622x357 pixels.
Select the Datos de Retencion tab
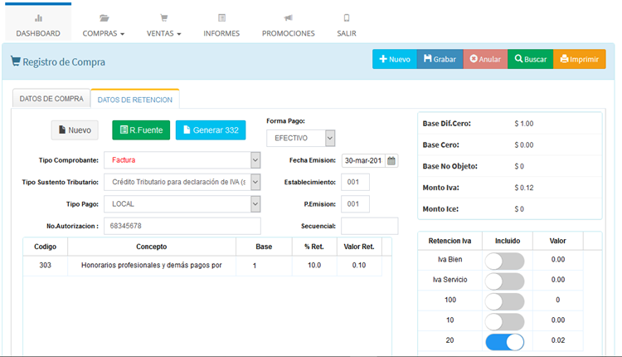[135, 100]
